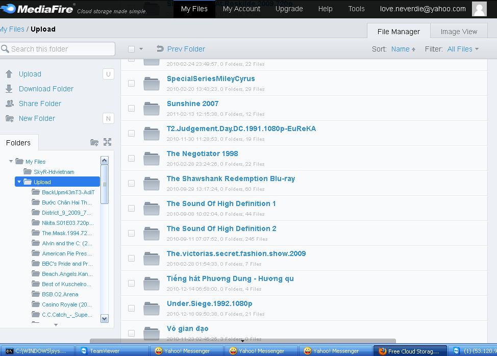The height and width of the screenshot is (356, 497).
Task: Open the Upgrade menu item
Action: click(x=289, y=9)
